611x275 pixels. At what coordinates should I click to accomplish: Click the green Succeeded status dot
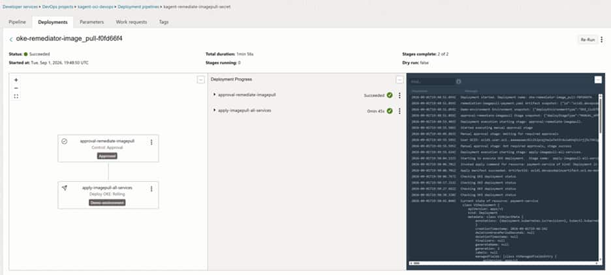[x=25, y=54]
